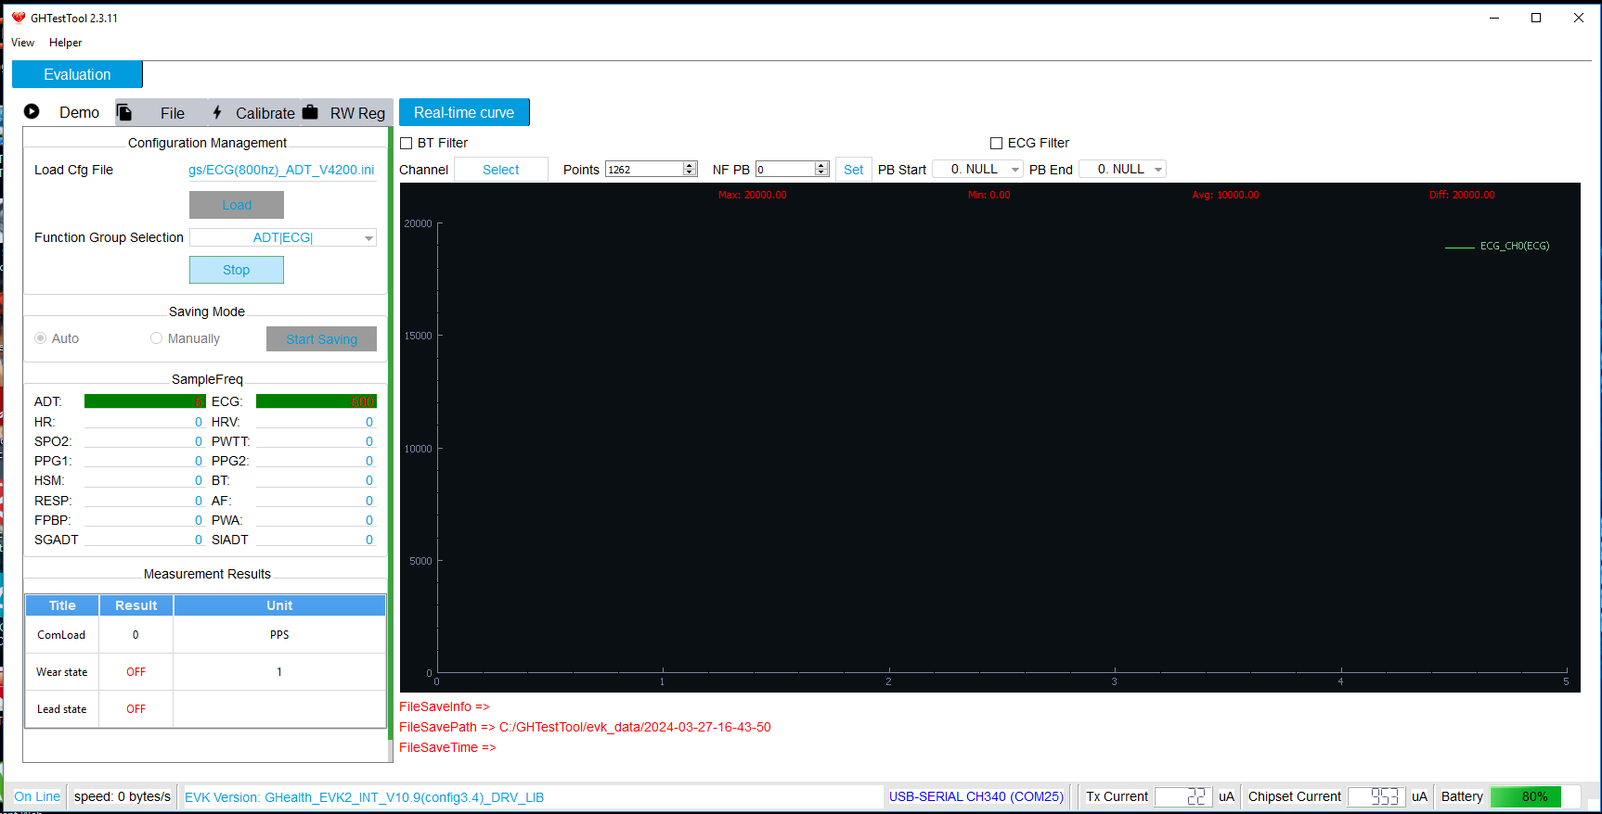Click the GHTestTool heart logo icon

(19, 18)
